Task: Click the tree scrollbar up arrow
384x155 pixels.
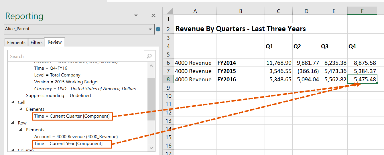Action: coord(151,66)
